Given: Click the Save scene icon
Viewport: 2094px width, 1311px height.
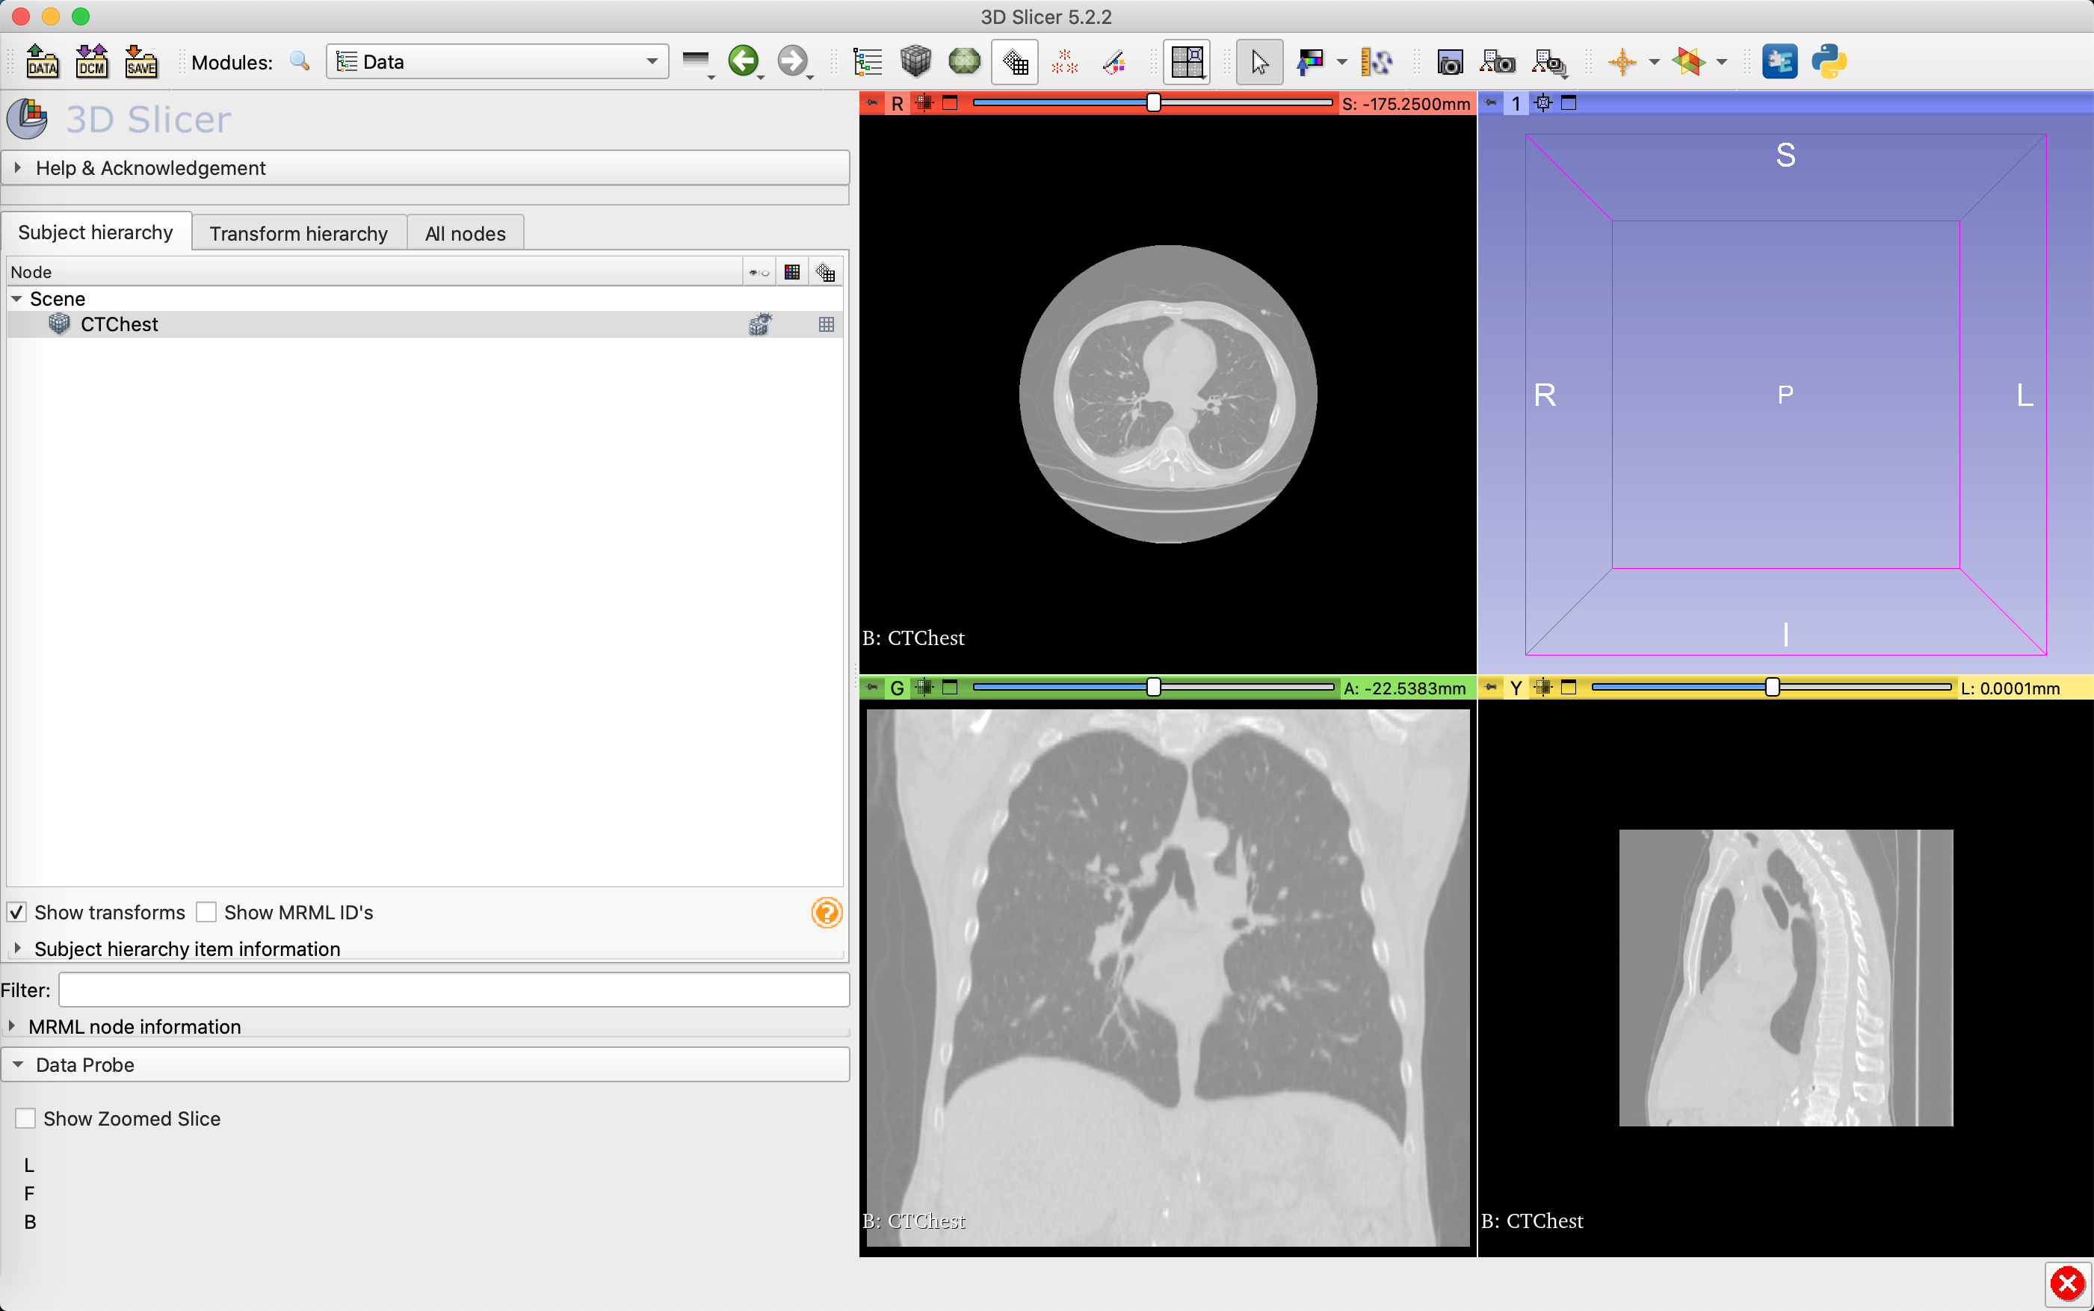Looking at the screenshot, I should pyautogui.click(x=141, y=61).
